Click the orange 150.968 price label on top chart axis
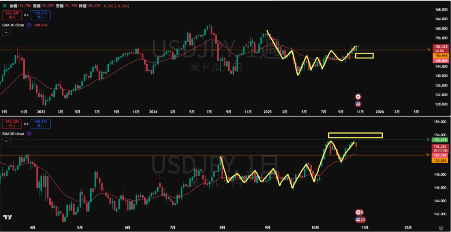The height and width of the screenshot is (232, 451). coord(441,56)
